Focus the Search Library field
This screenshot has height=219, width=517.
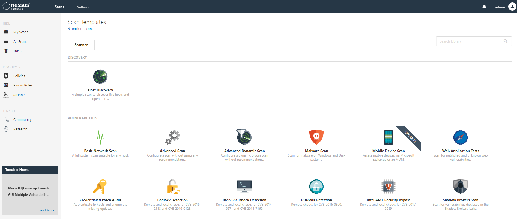474,41
